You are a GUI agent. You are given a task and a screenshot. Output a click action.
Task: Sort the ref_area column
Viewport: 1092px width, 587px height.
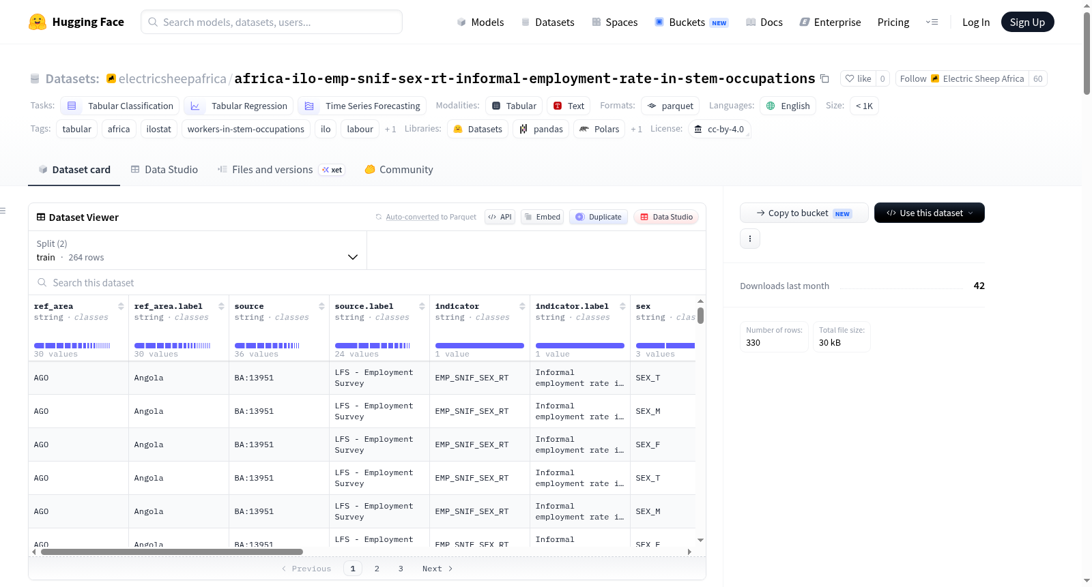(121, 306)
